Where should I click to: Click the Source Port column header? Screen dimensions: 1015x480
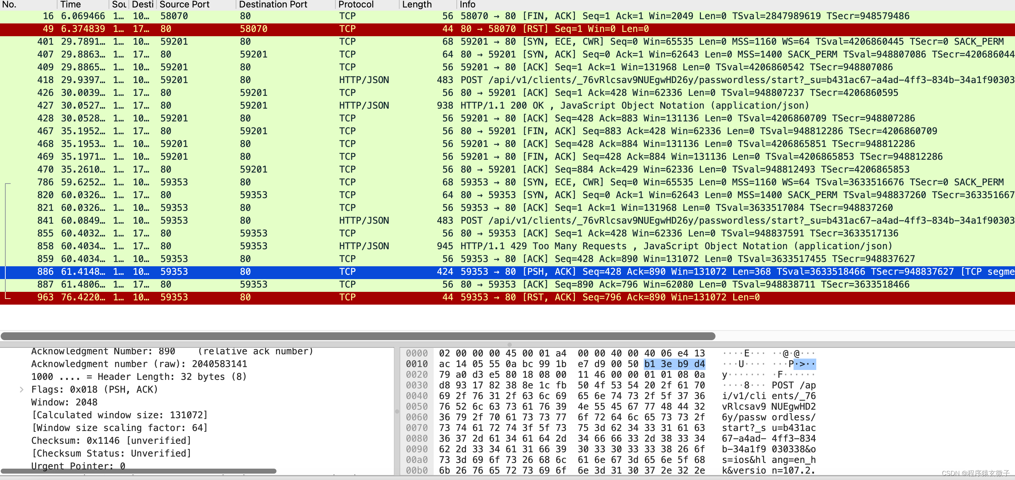point(196,4)
